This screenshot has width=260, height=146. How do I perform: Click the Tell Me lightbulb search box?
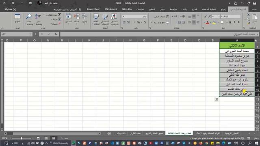click(x=67, y=9)
